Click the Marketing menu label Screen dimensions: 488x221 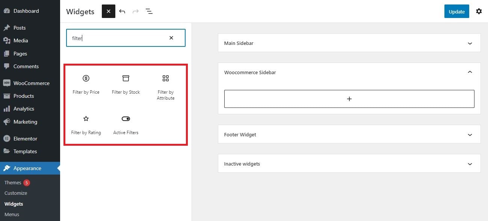[x=25, y=122]
